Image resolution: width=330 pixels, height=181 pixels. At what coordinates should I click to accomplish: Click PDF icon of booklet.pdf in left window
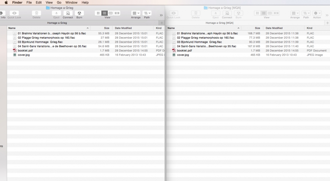[15, 50]
